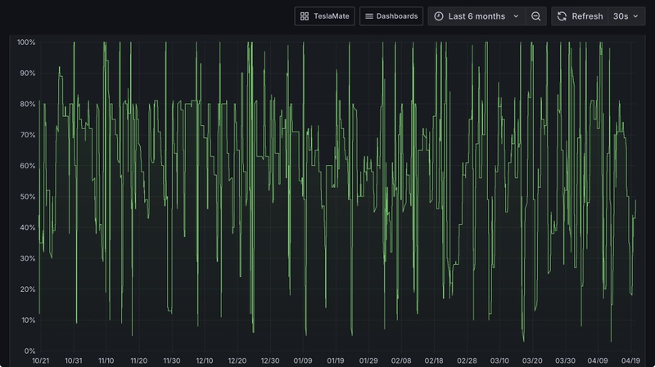Click the 12/30 date label
The image size is (655, 367).
(x=270, y=360)
